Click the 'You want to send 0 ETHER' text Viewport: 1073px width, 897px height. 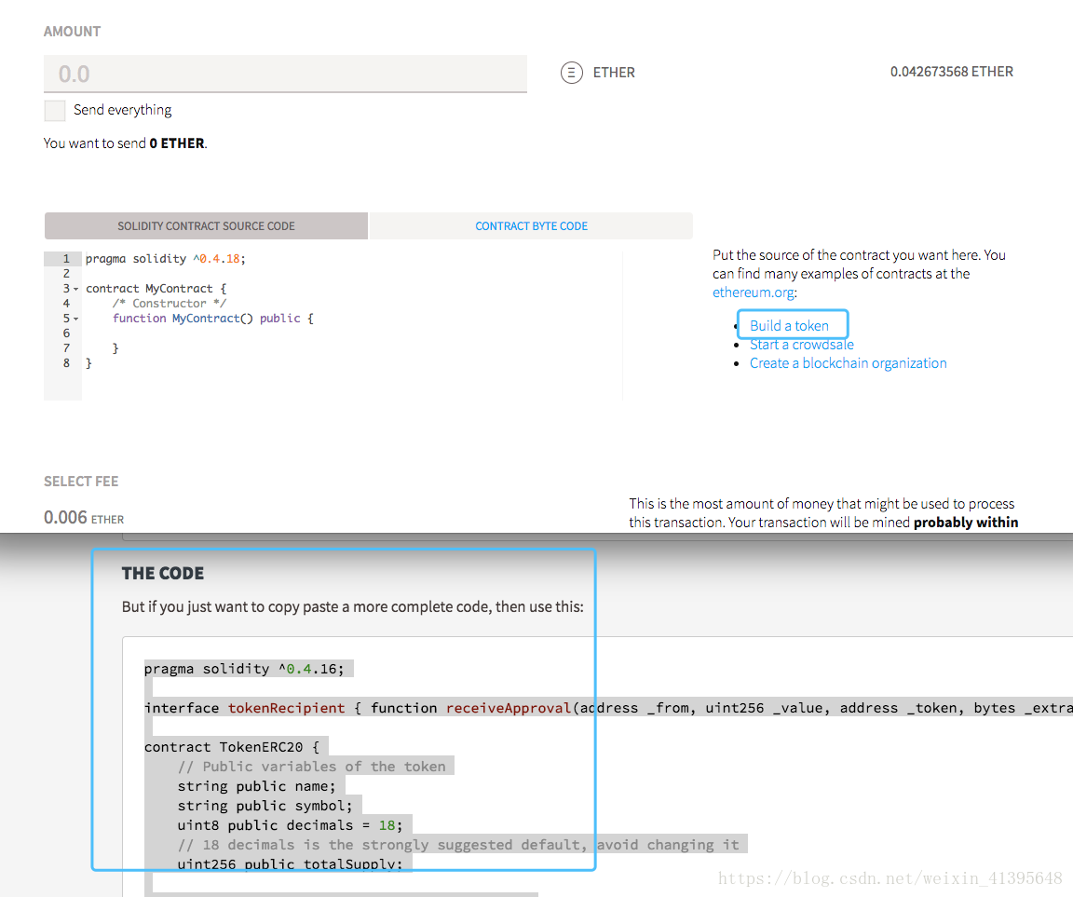125,143
